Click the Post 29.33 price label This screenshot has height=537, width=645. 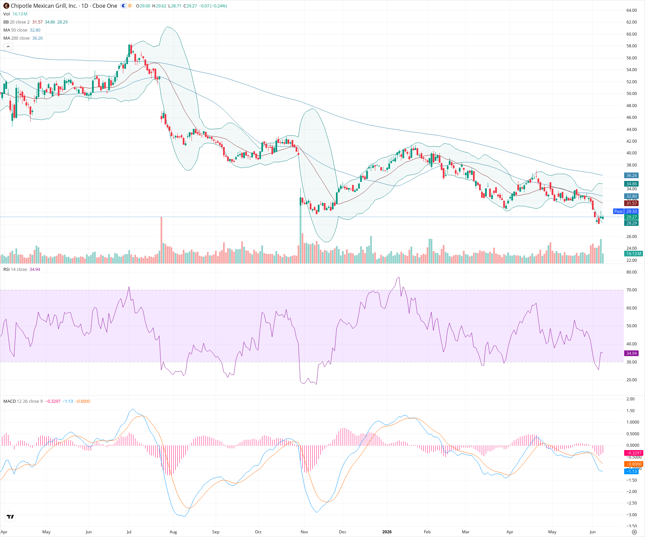pos(626,211)
